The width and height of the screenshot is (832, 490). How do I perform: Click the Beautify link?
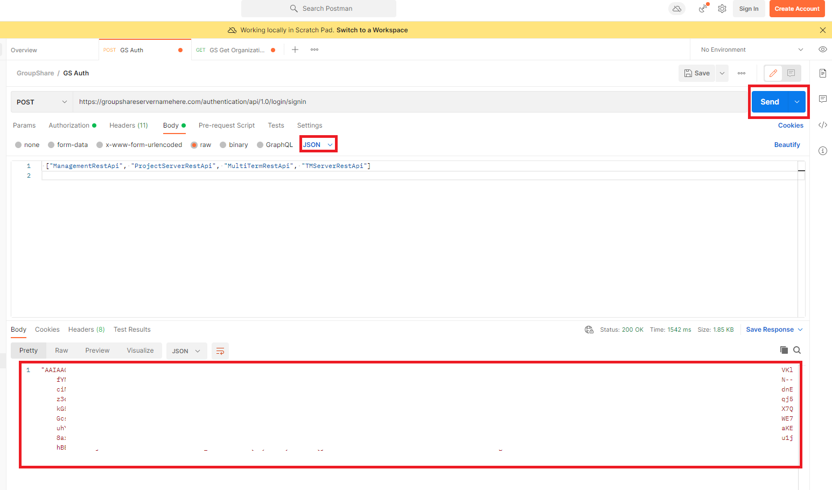(x=787, y=145)
